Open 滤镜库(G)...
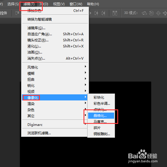Viewport: 167px width, 167px height. pos(55,28)
